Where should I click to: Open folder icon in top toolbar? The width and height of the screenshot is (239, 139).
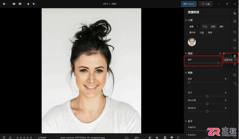(14, 4)
